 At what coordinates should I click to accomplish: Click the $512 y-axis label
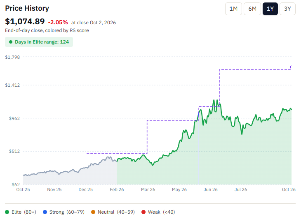coord(14,151)
